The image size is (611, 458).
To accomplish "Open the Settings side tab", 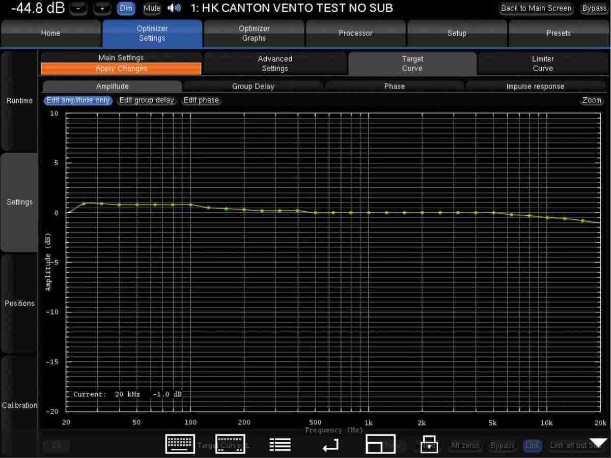I will [19, 202].
